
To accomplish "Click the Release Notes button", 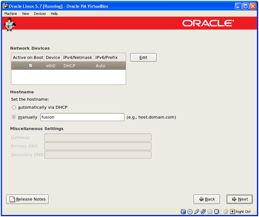I will pos(27,199).
